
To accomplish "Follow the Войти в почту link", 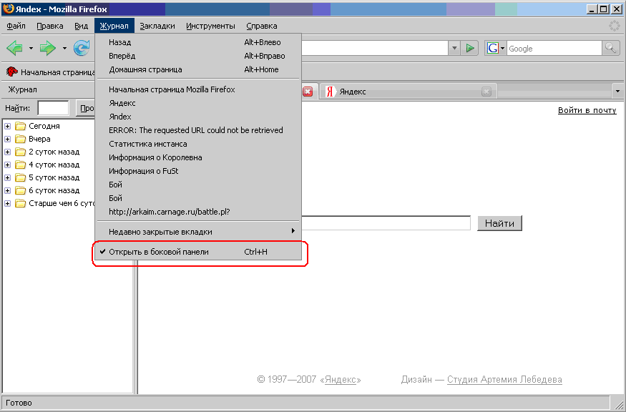I will point(587,111).
